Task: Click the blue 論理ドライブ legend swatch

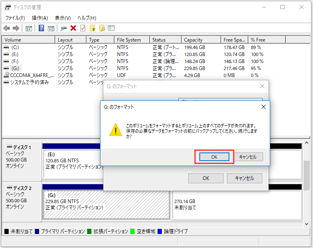Action: pyautogui.click(x=160, y=232)
